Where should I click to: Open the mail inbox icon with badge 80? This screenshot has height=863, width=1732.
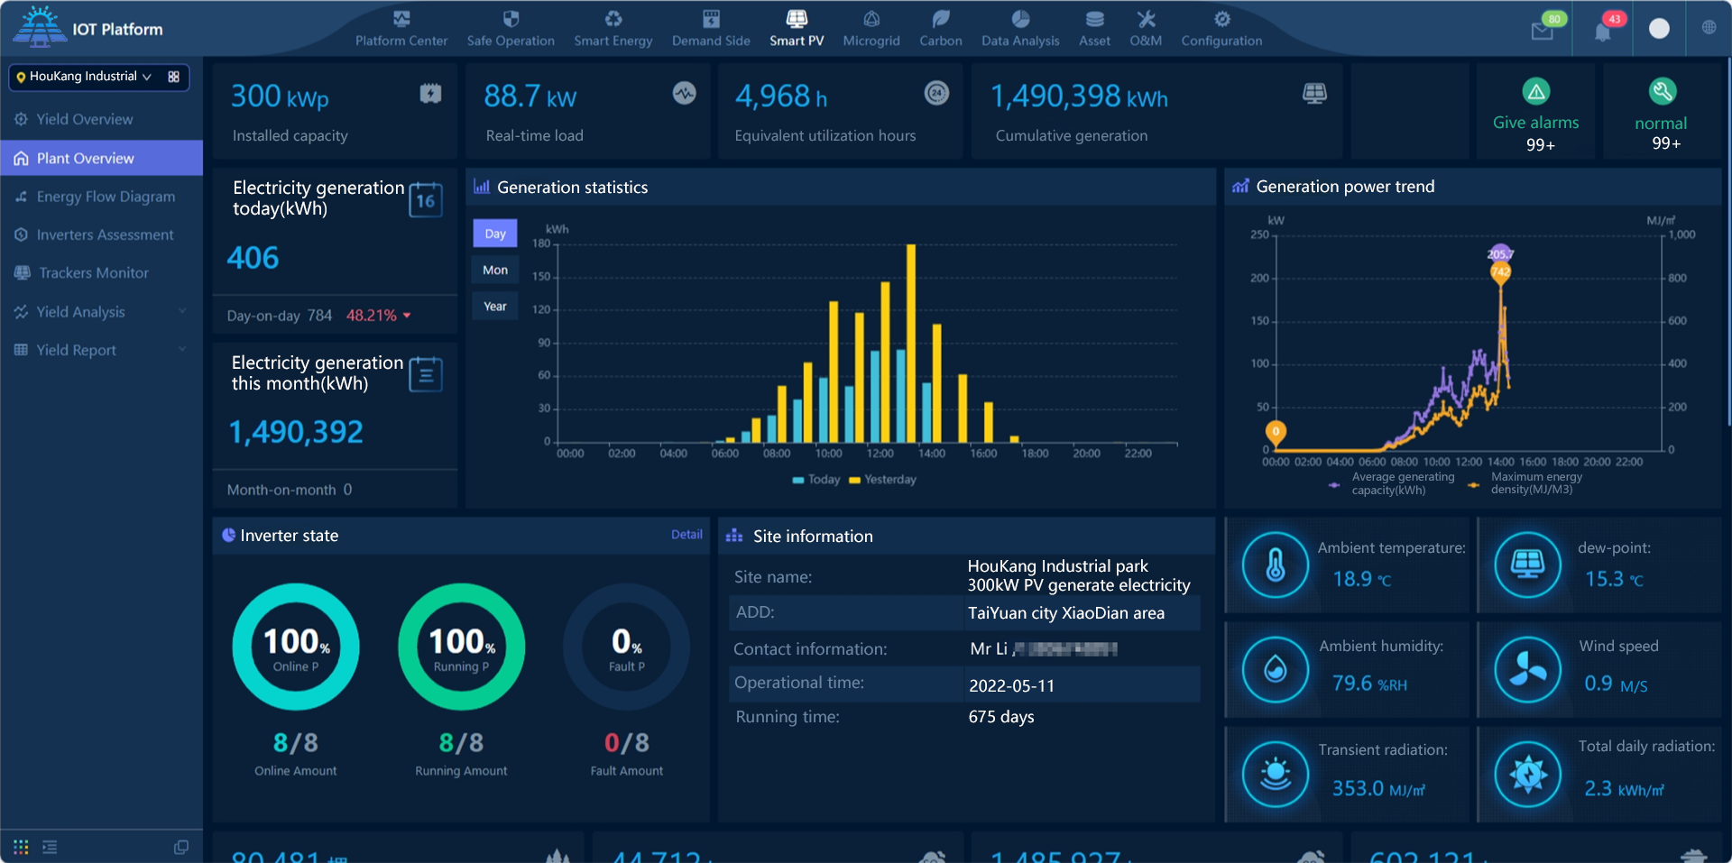(x=1542, y=32)
